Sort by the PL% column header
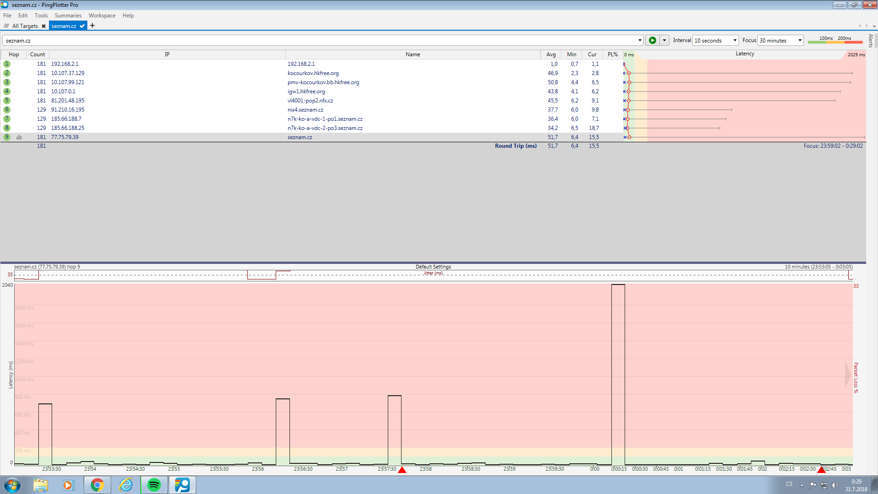The width and height of the screenshot is (878, 494). click(x=612, y=54)
